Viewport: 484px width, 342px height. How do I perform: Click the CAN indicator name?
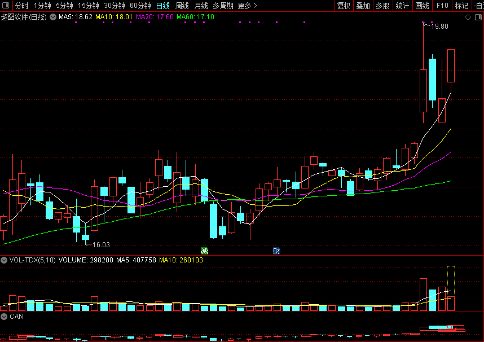point(17,317)
